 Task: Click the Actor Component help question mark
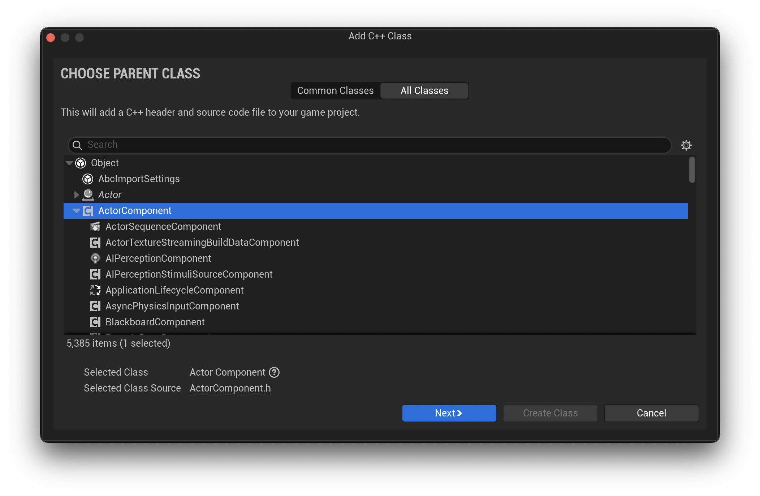coord(275,372)
